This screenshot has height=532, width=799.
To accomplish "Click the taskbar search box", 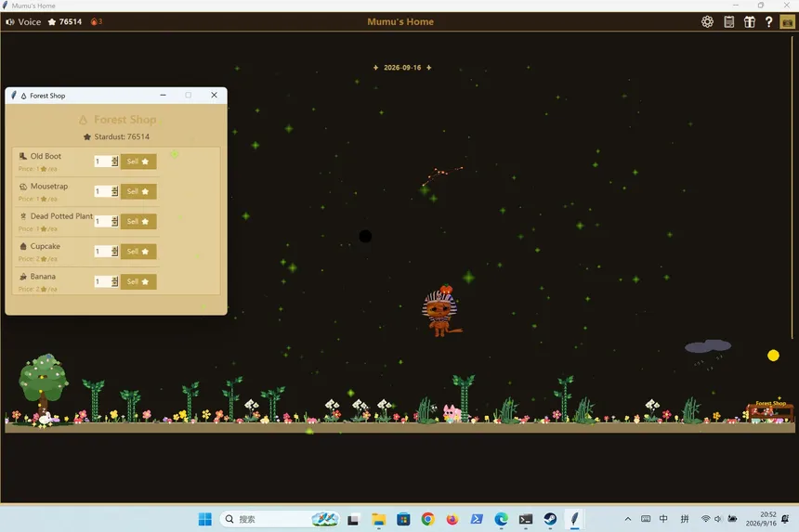I will pos(280,519).
